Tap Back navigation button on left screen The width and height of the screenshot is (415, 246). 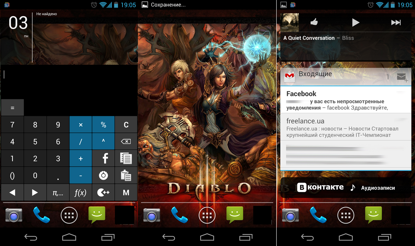coord(31,237)
